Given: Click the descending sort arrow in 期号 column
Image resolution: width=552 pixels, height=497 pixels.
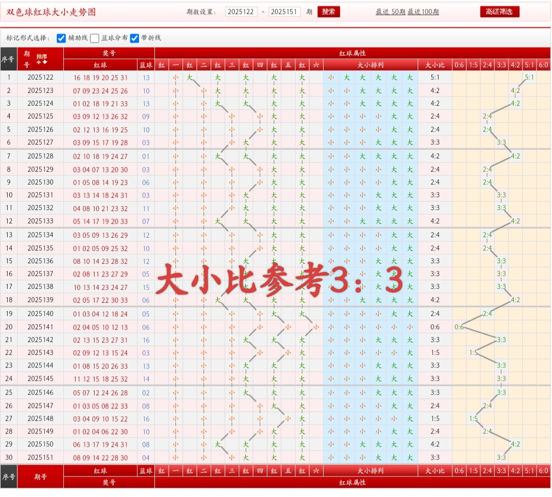Looking at the screenshot, I should 44,62.
